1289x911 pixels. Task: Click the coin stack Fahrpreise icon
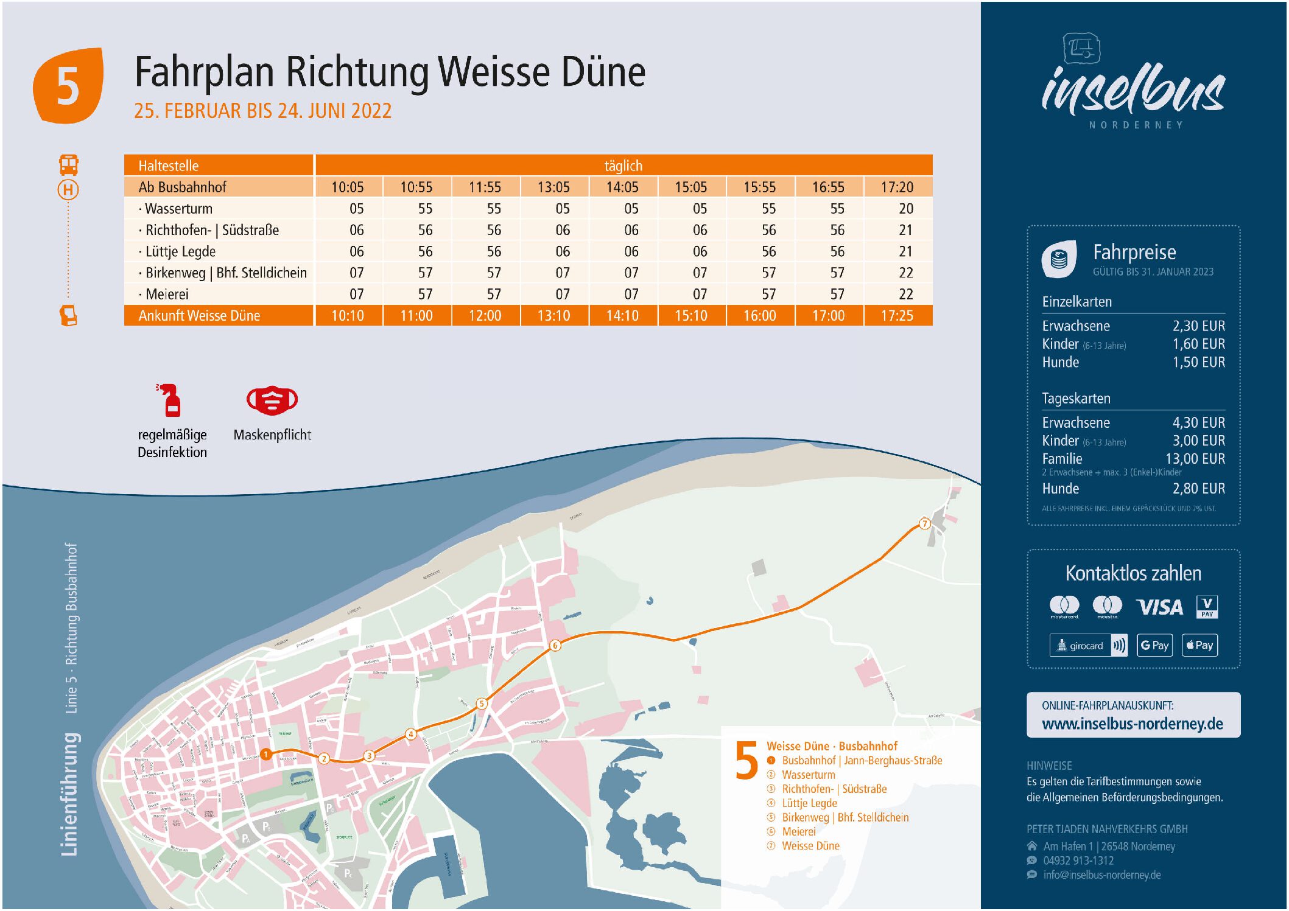tap(1059, 259)
